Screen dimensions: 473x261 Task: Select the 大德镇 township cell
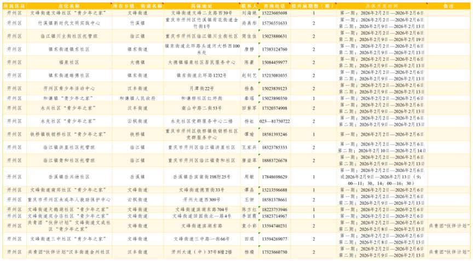tap(137, 62)
